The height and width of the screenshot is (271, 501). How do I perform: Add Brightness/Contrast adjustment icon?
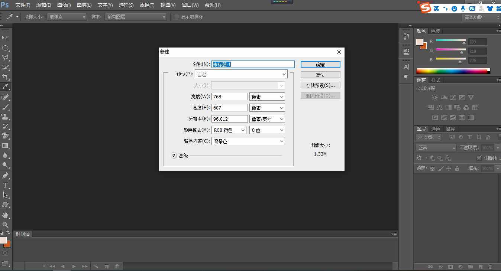click(435, 97)
